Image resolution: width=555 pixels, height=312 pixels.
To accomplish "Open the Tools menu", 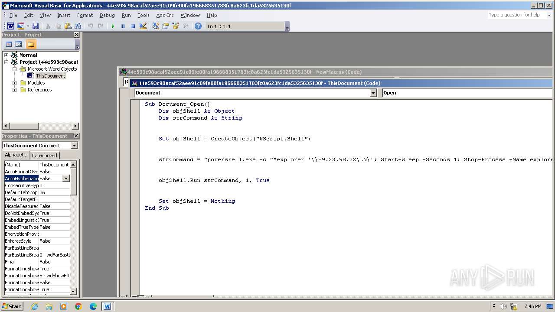I will 144,15.
